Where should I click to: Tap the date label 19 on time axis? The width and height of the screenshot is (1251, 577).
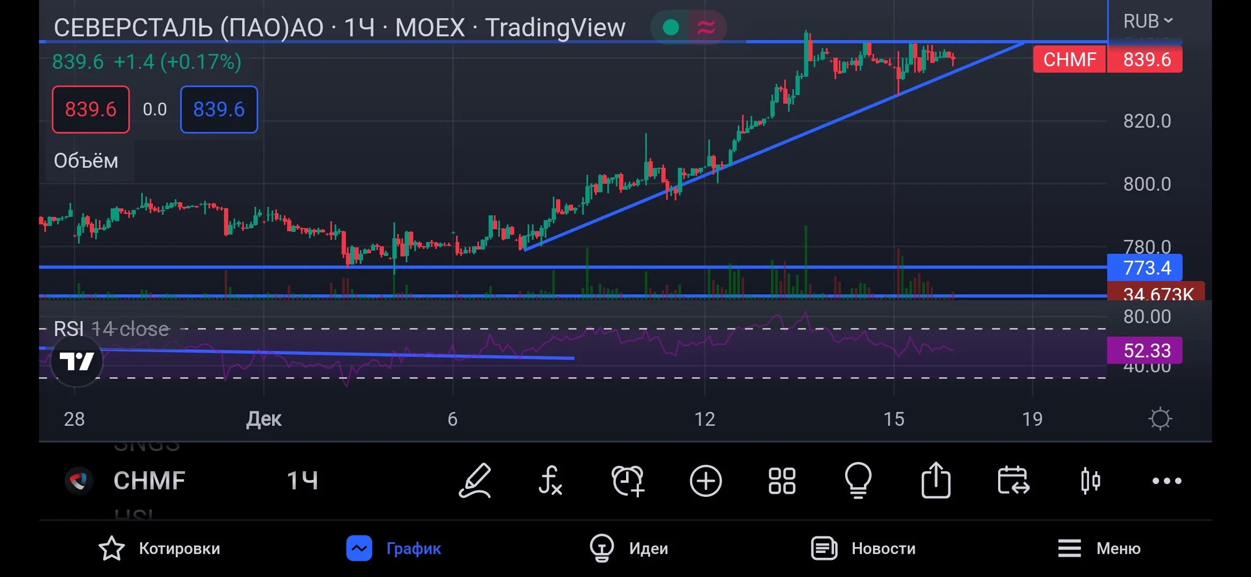point(1032,419)
